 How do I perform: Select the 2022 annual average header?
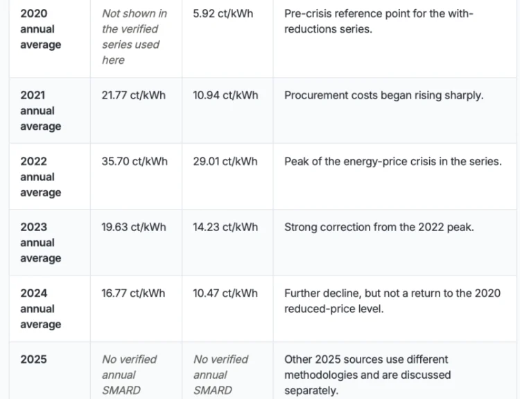[40, 176]
